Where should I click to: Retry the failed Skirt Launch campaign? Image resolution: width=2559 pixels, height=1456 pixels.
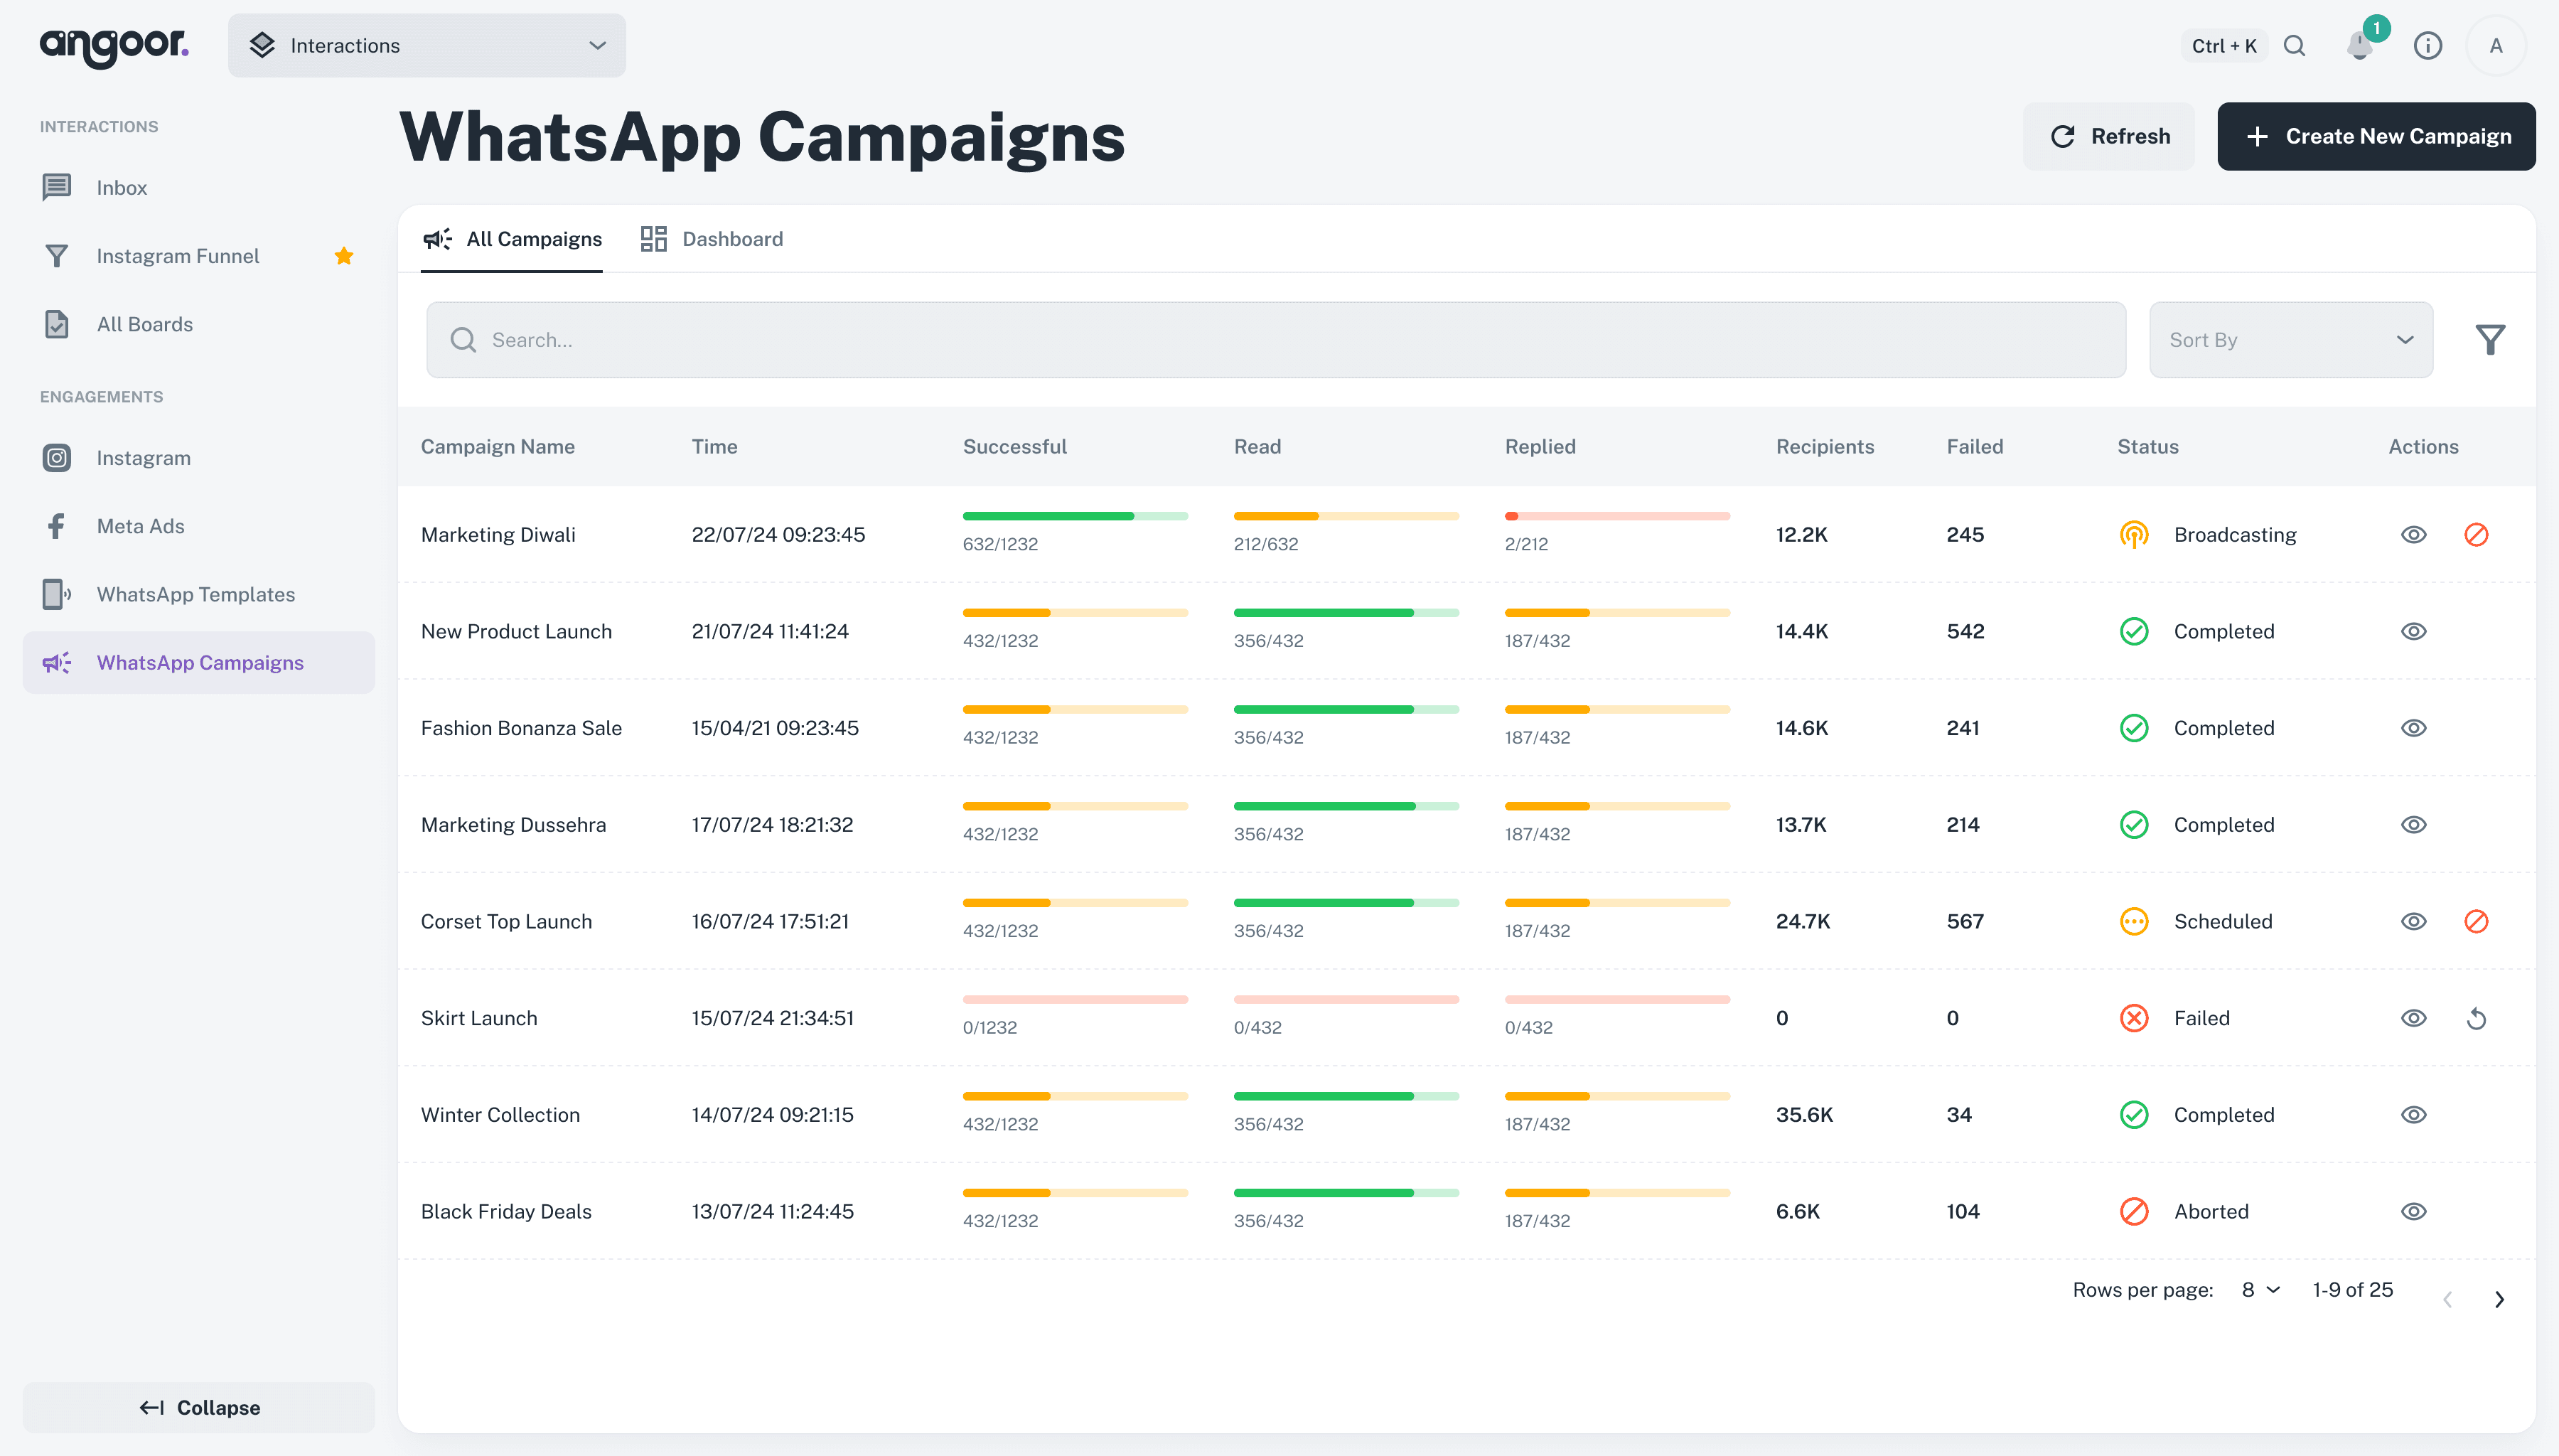(2476, 1019)
